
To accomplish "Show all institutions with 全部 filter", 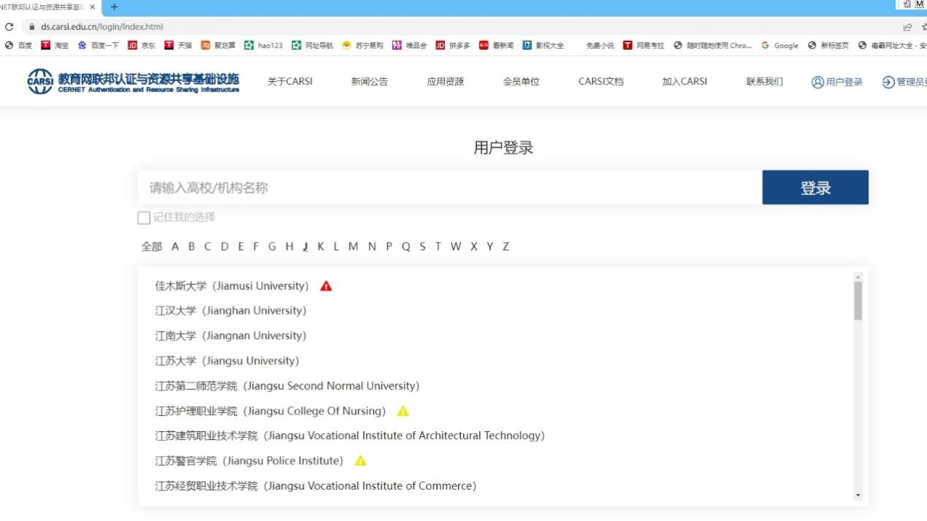I will [x=151, y=246].
